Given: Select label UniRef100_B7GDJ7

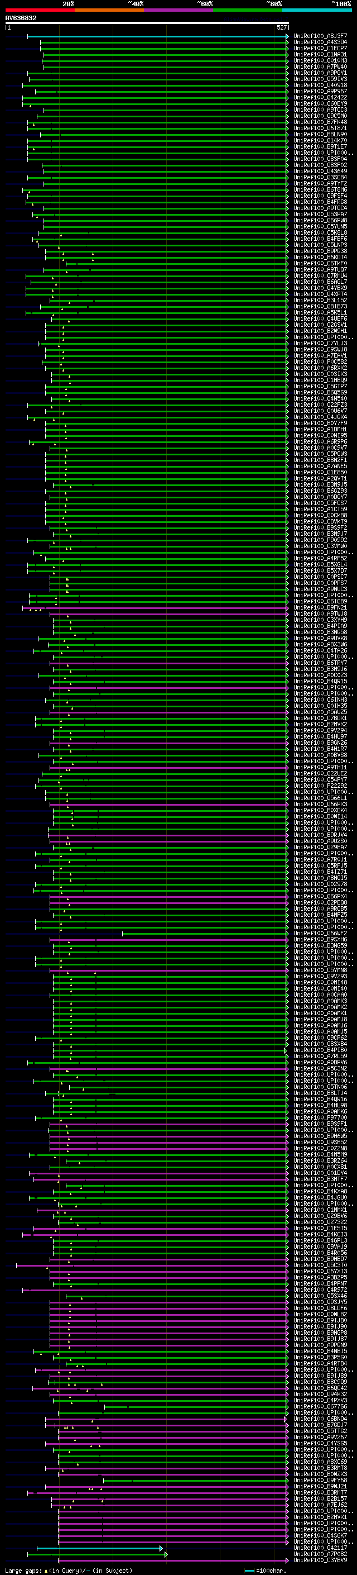Looking at the screenshot, I should pyautogui.click(x=320, y=1425).
